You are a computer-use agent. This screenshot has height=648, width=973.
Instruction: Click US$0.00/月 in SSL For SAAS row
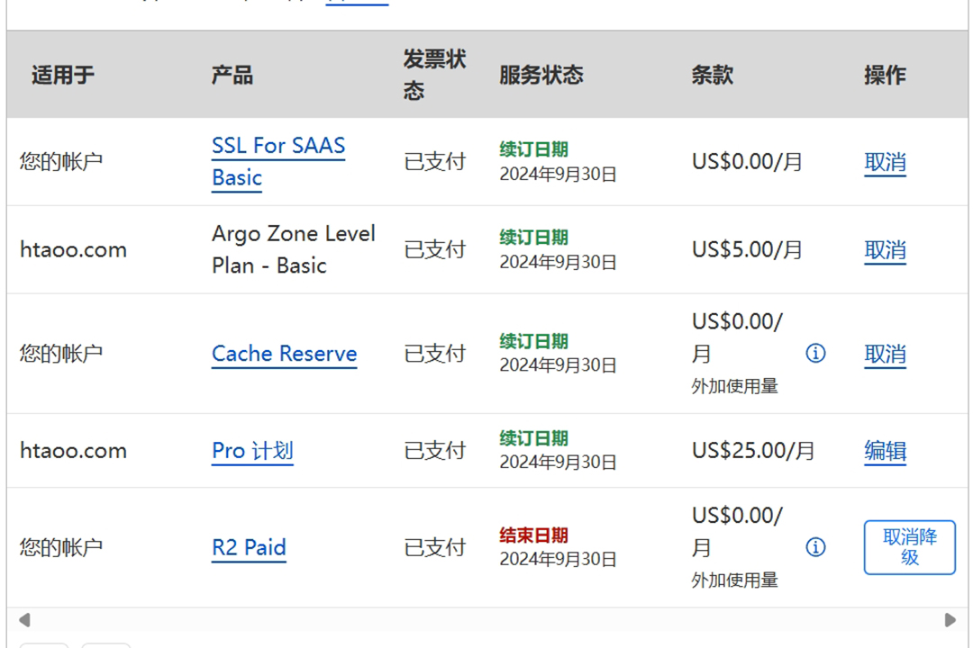[x=747, y=162]
